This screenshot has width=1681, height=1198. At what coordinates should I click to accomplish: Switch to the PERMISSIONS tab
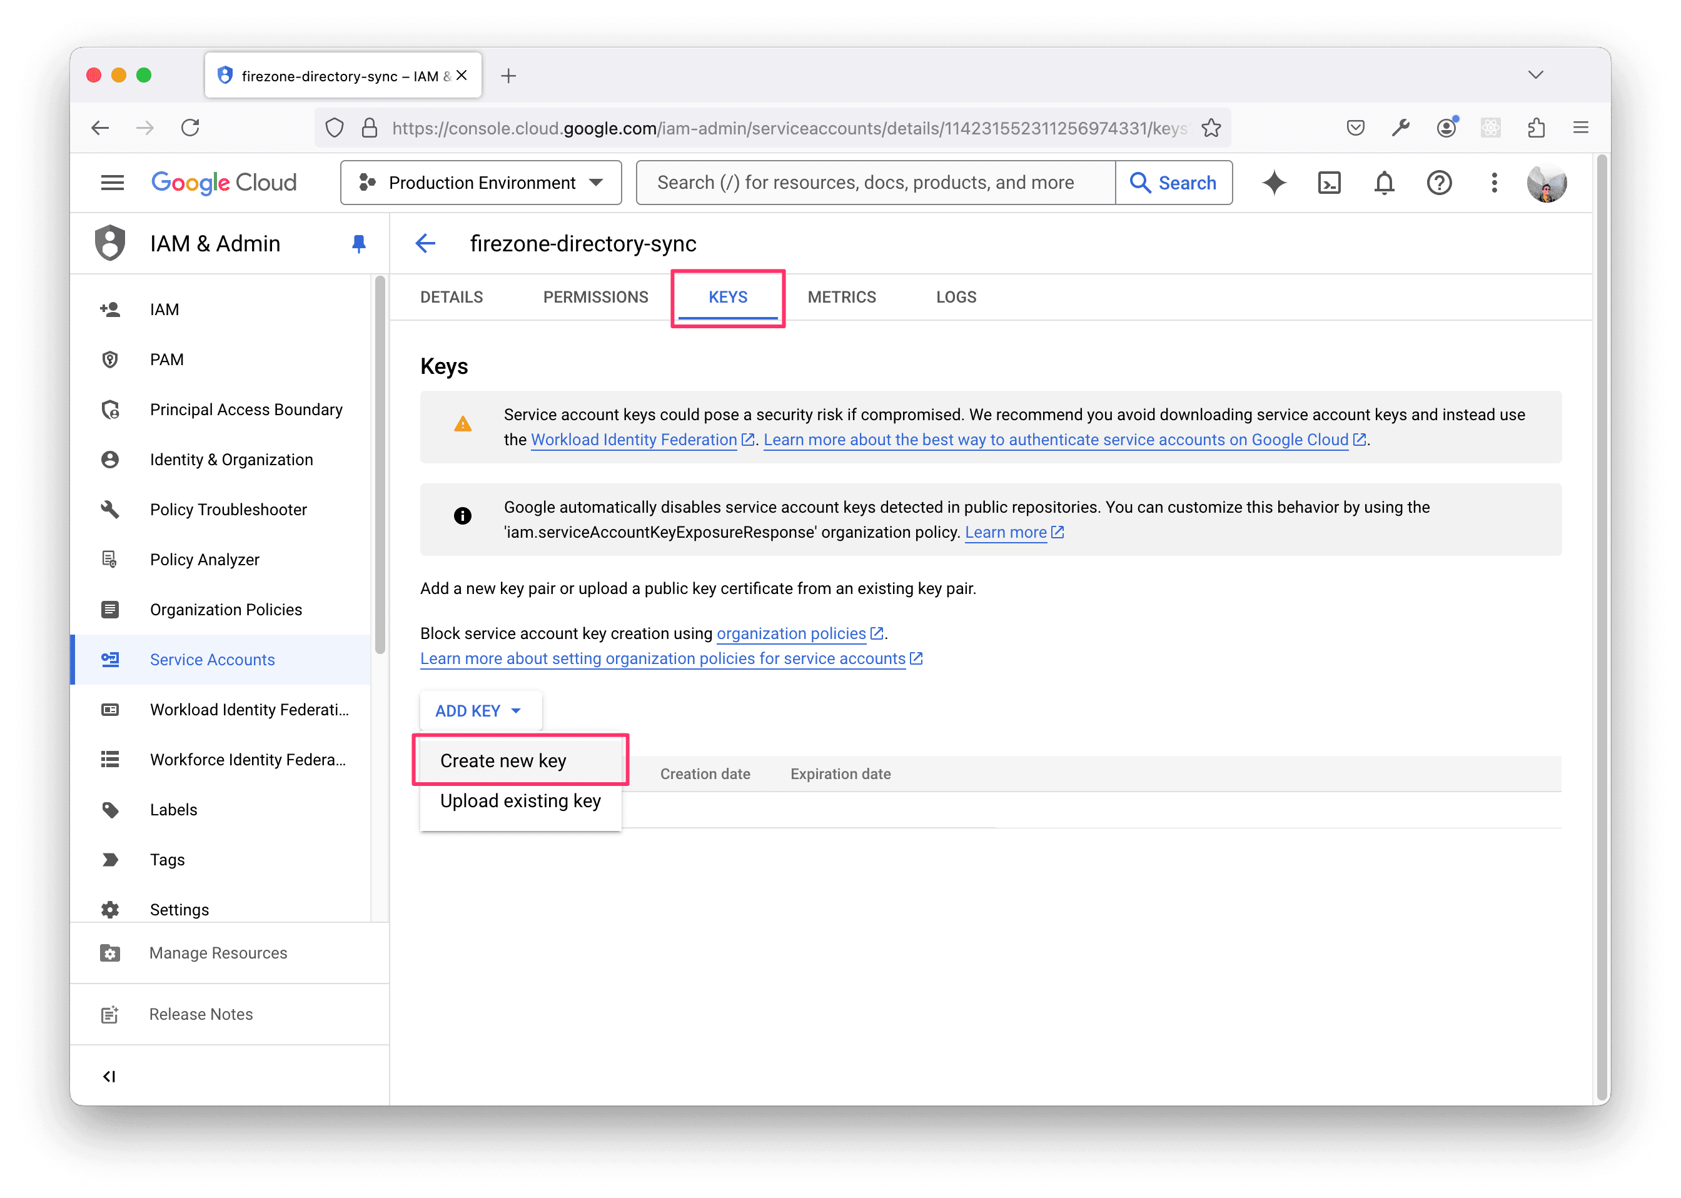(595, 296)
